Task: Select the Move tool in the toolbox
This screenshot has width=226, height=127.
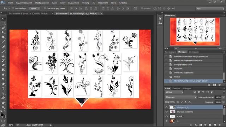Action: pos(3,19)
